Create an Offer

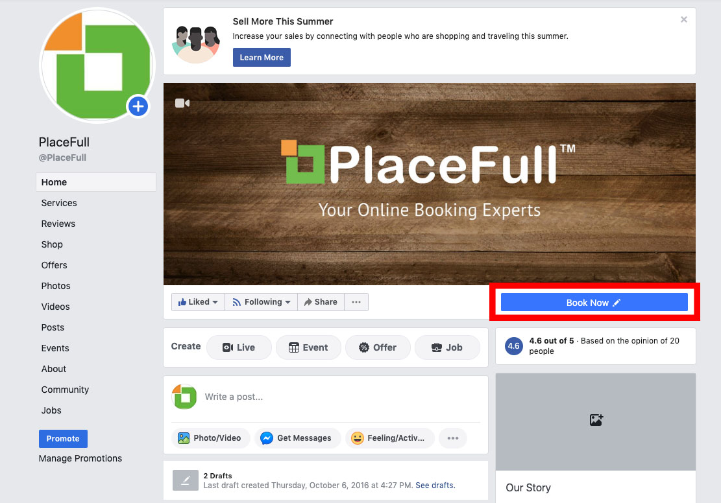[x=378, y=347]
